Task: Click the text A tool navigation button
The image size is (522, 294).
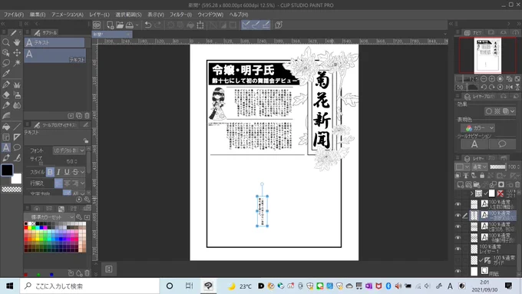Action: point(474,144)
